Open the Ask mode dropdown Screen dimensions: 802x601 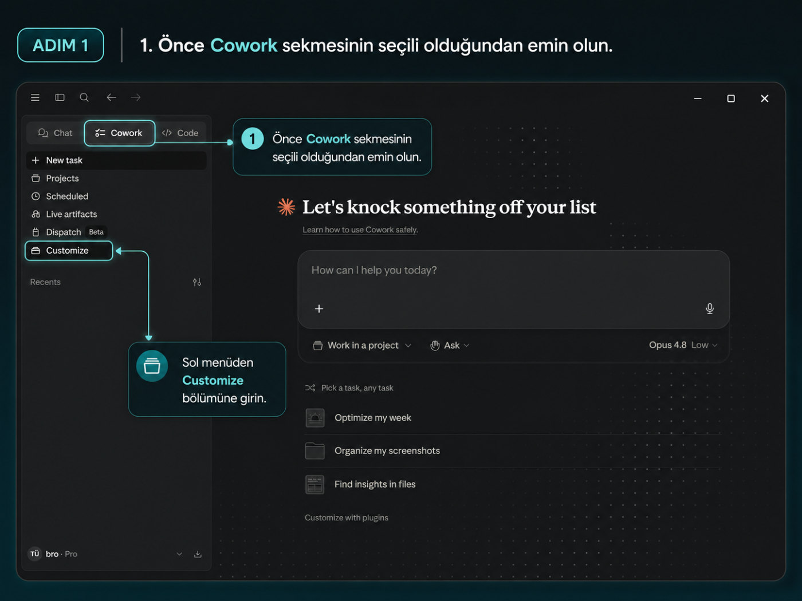(x=450, y=345)
